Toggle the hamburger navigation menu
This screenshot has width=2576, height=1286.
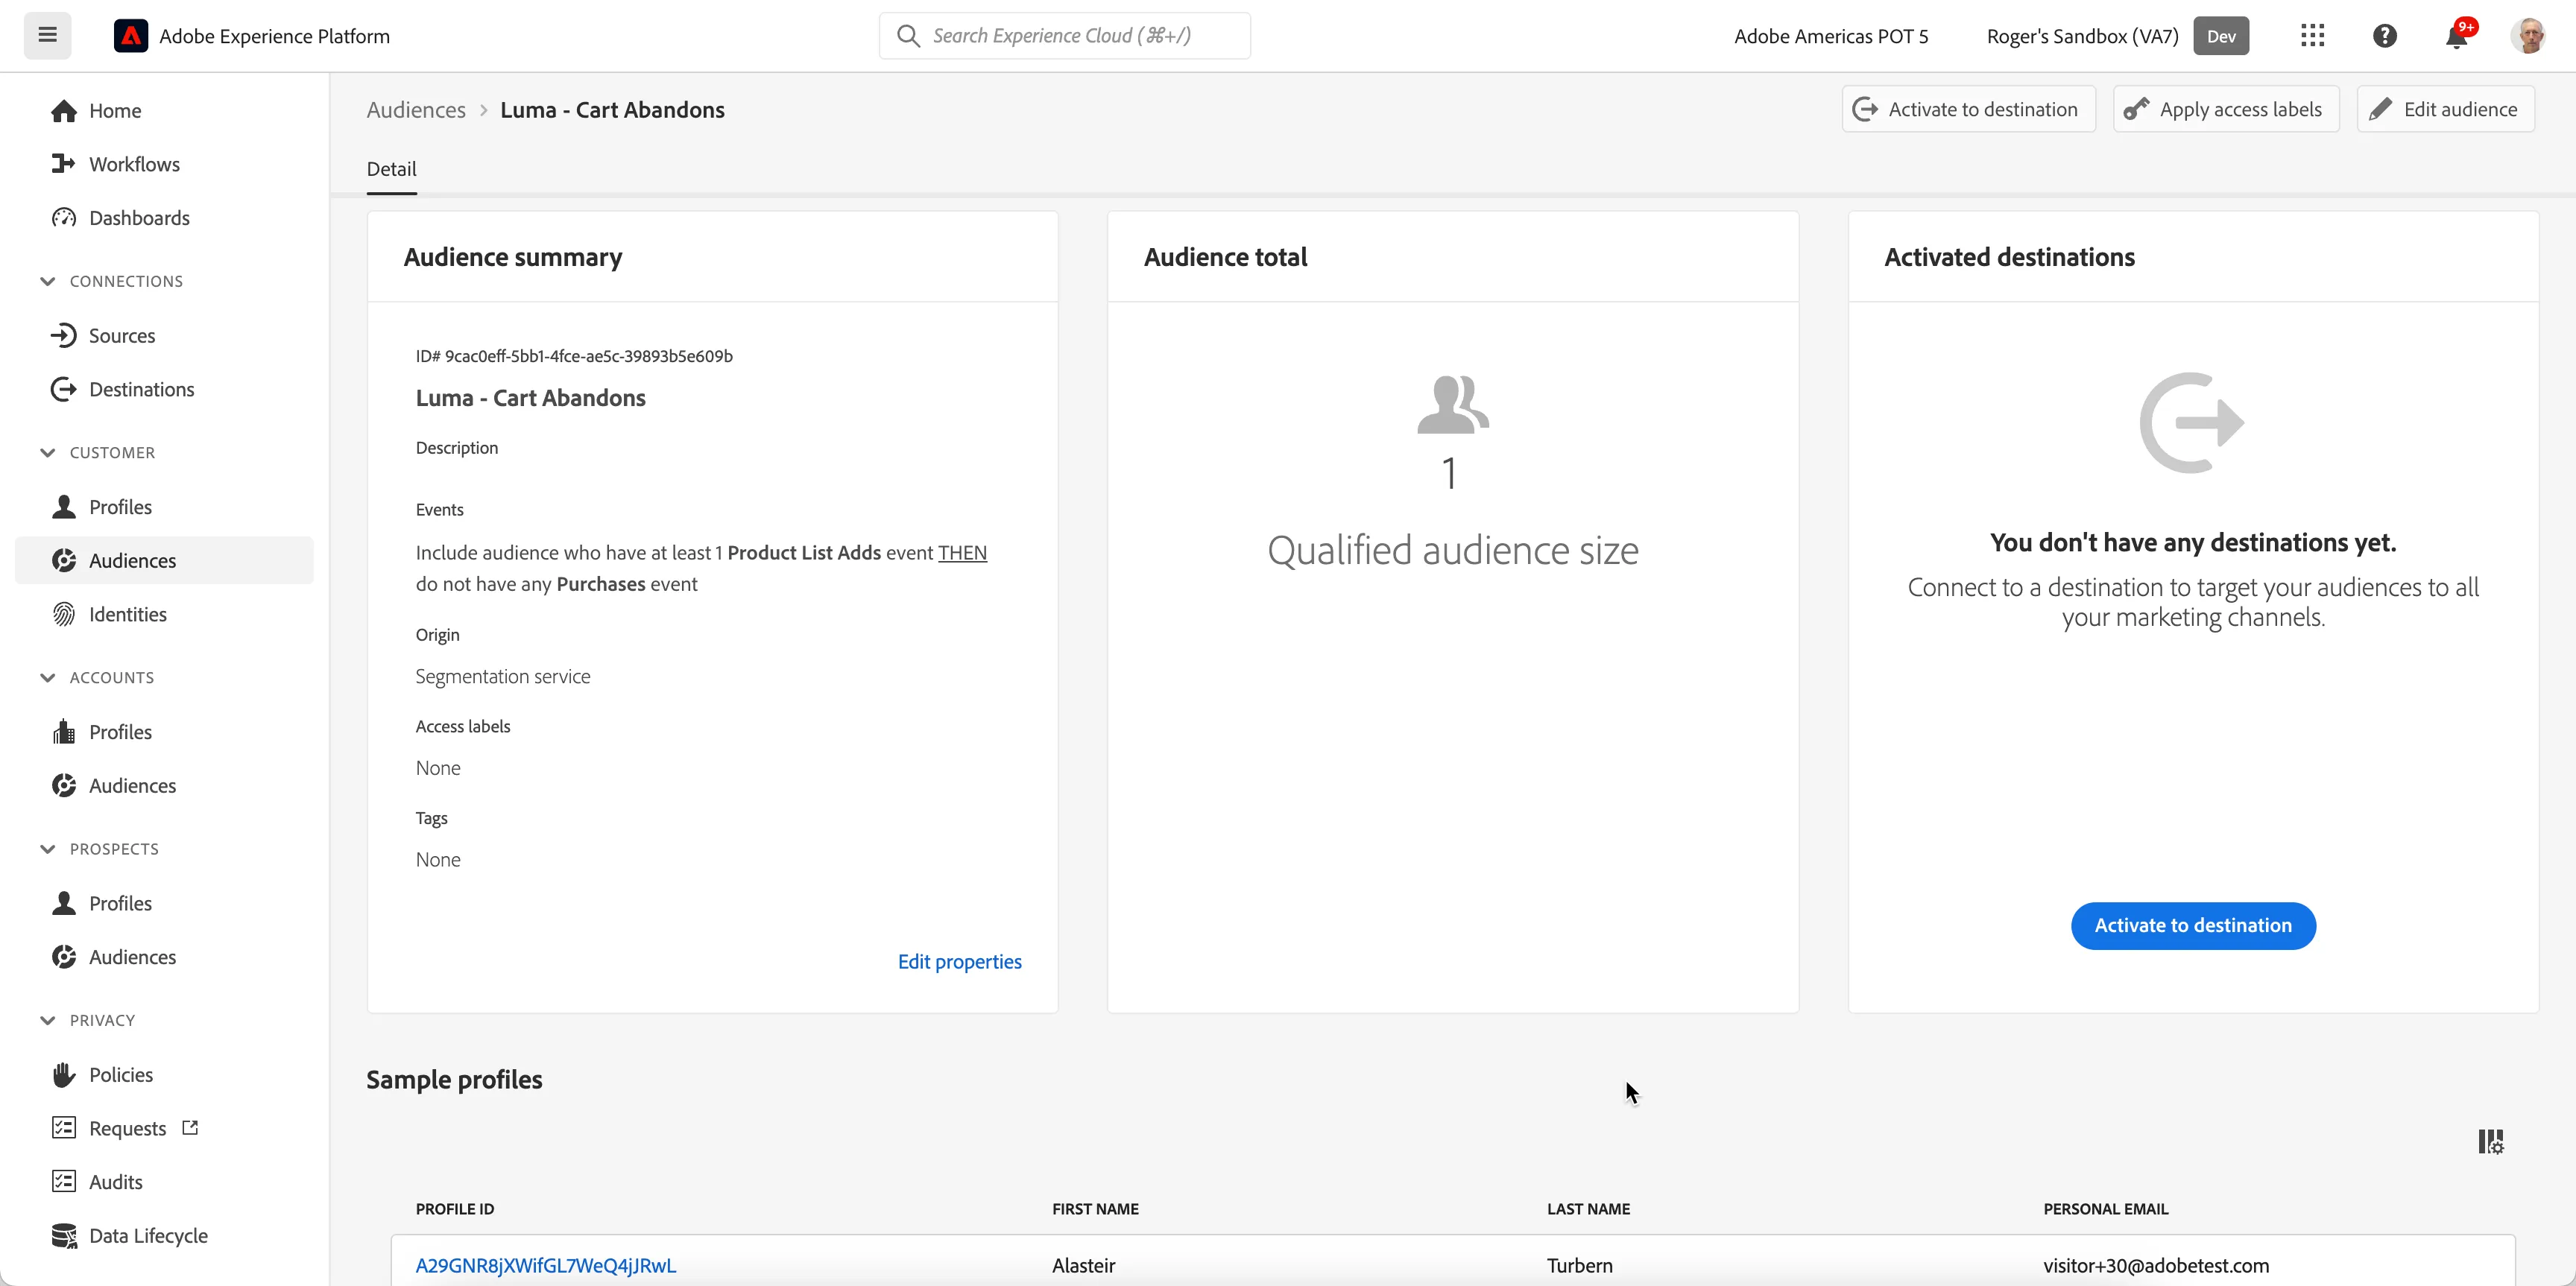point(47,36)
